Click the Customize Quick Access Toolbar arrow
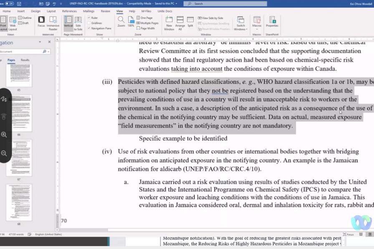The width and height of the screenshot is (374, 249). 61,4
